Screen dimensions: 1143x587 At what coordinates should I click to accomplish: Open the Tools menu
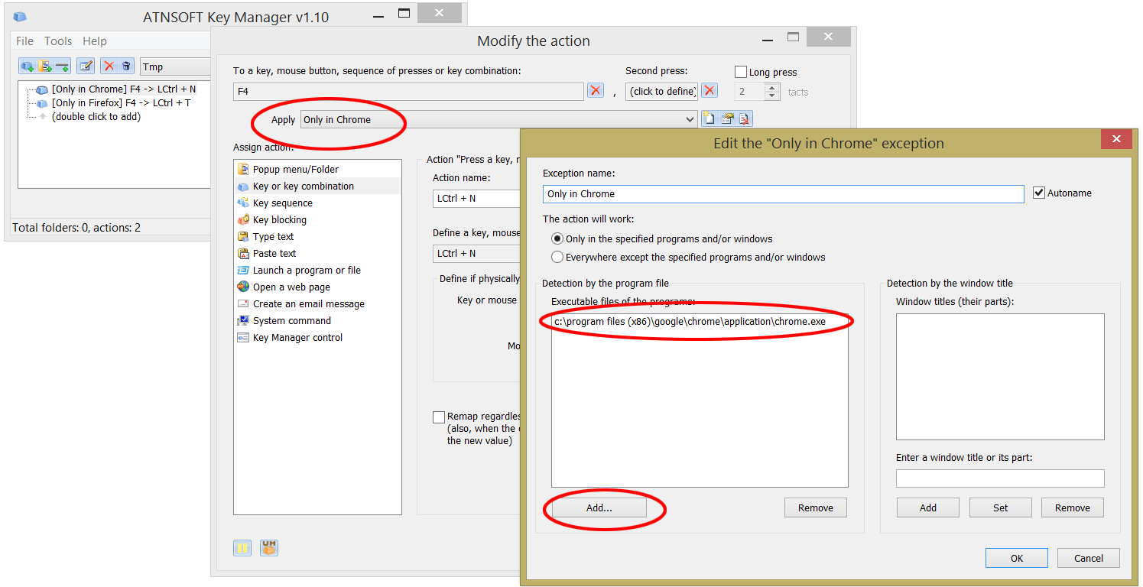pos(58,41)
